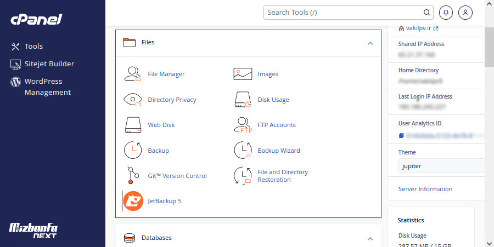Click the User Analytics ID label
This screenshot has height=247, width=494.
click(x=420, y=123)
